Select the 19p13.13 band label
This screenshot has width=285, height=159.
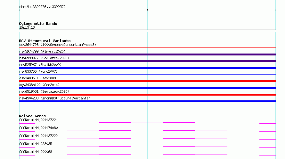coord(27,27)
